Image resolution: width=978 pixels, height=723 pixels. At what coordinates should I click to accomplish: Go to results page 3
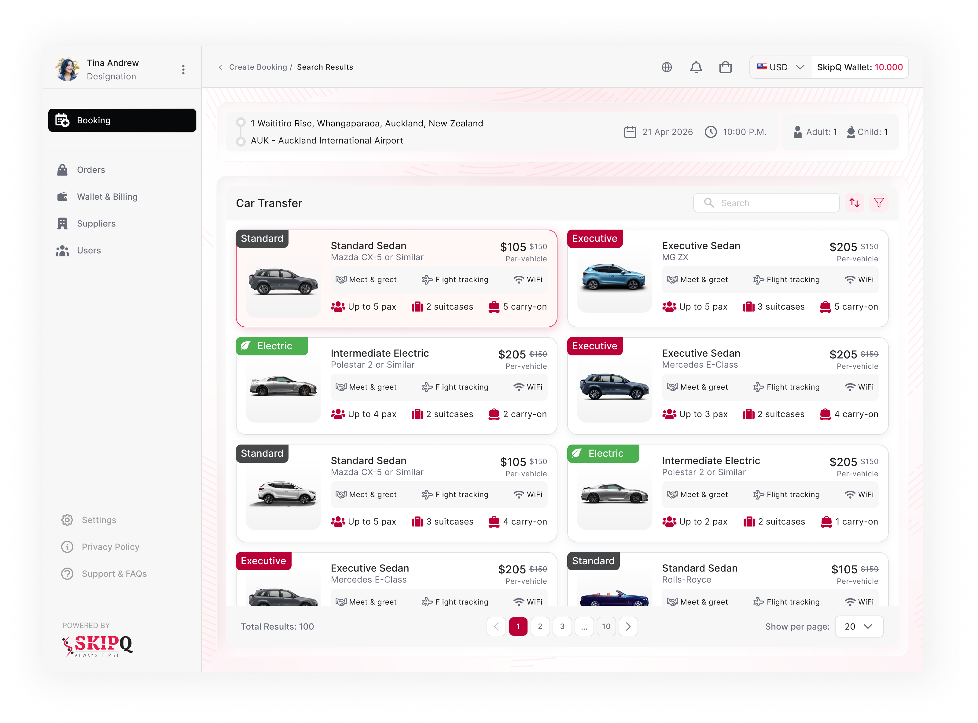(x=562, y=626)
